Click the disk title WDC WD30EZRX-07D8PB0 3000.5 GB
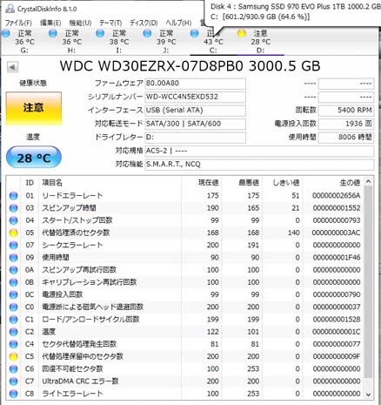381x405 pixels. tap(190, 66)
